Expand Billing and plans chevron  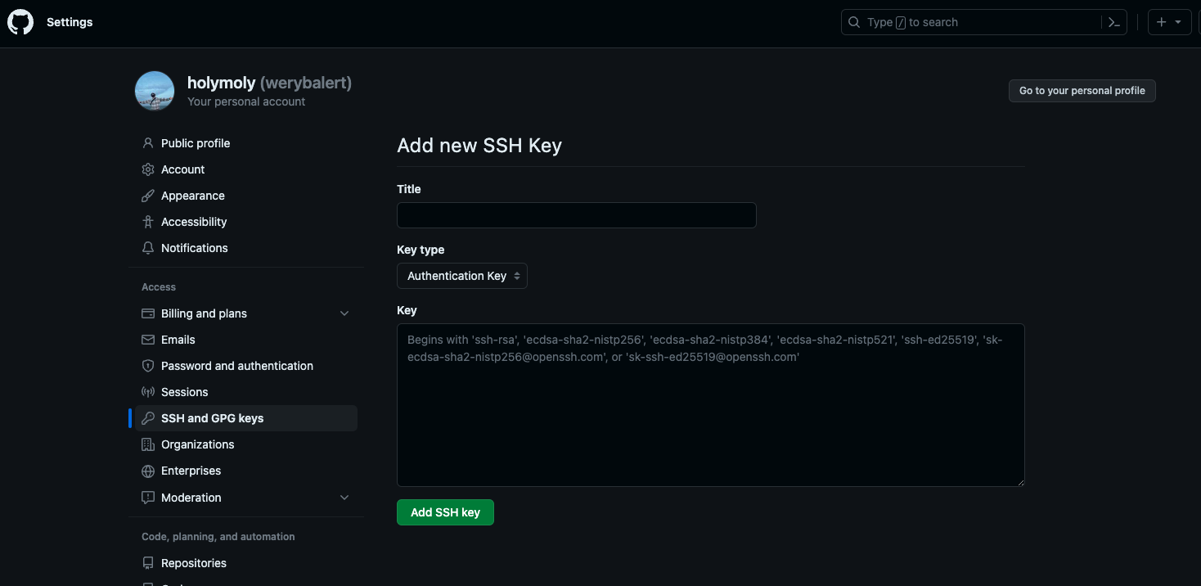[x=344, y=313]
